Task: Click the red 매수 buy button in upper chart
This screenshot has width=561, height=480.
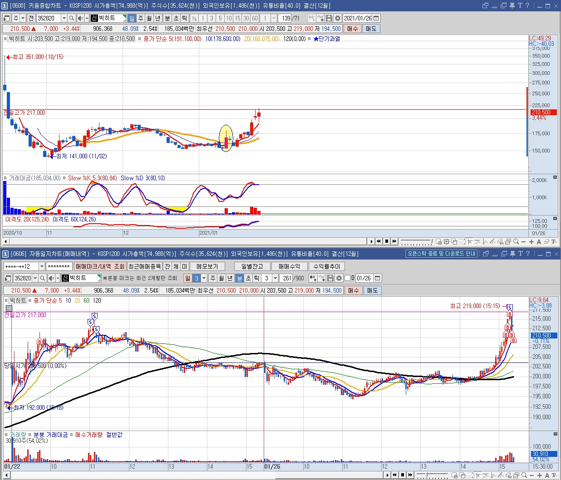Action: click(353, 29)
